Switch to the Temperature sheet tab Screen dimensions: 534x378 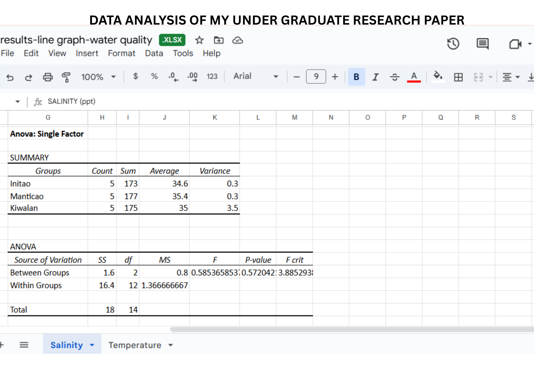[x=135, y=345]
